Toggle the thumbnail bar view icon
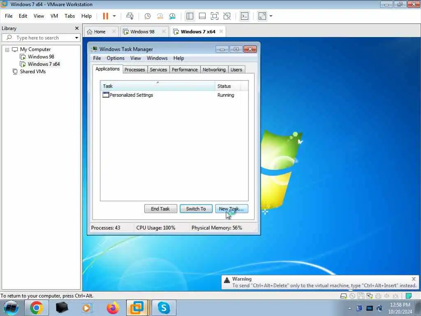Screen dimensions: 421x316 (202, 16)
